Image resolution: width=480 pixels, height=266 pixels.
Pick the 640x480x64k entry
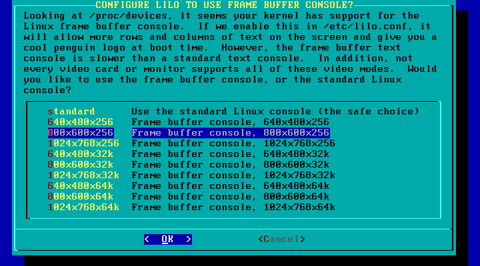[81, 186]
